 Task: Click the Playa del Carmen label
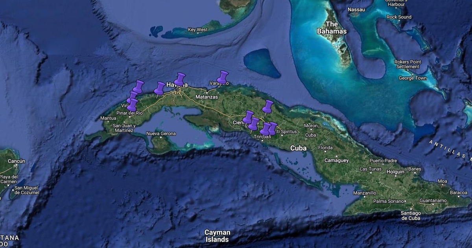click(9, 179)
